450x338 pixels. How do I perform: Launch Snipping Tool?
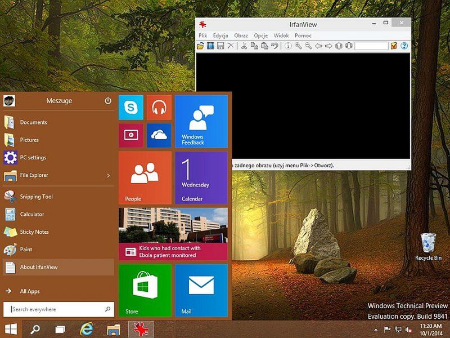[58, 197]
